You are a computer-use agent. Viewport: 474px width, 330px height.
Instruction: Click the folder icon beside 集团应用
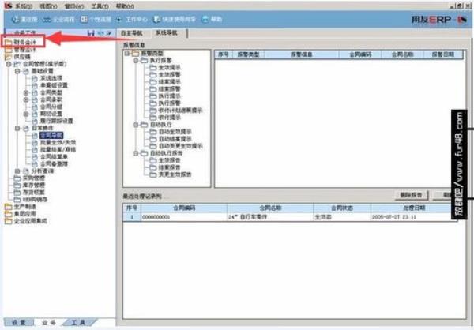click(x=8, y=214)
